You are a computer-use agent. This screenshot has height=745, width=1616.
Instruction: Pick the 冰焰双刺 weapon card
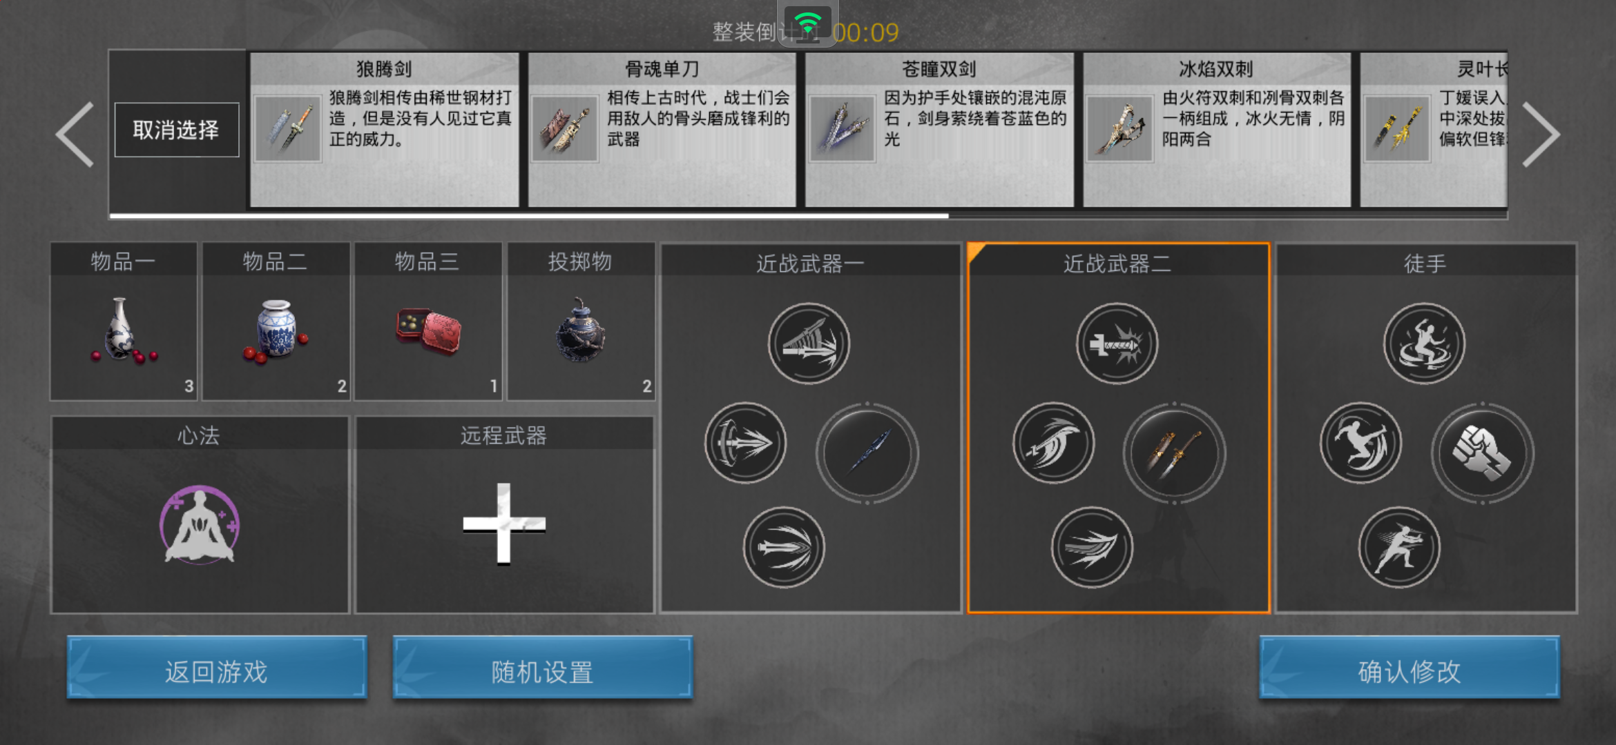tap(1216, 130)
